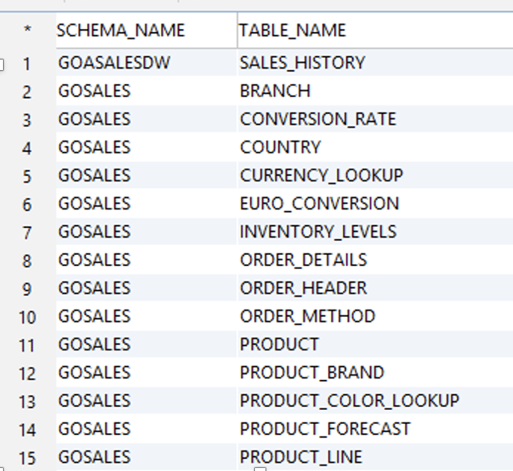
Task: Select the SALES_HISTORY table cell
Action: tap(375, 63)
